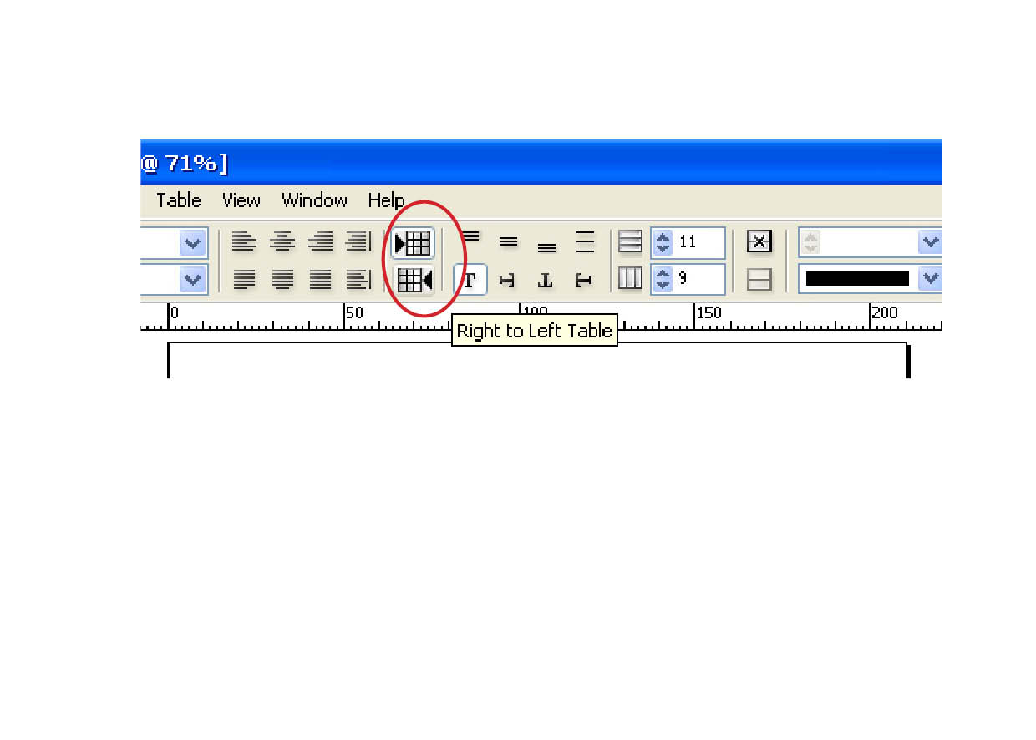This screenshot has width=1036, height=740.
Task: Open the stroke weight dropdown arrow
Action: click(x=930, y=242)
